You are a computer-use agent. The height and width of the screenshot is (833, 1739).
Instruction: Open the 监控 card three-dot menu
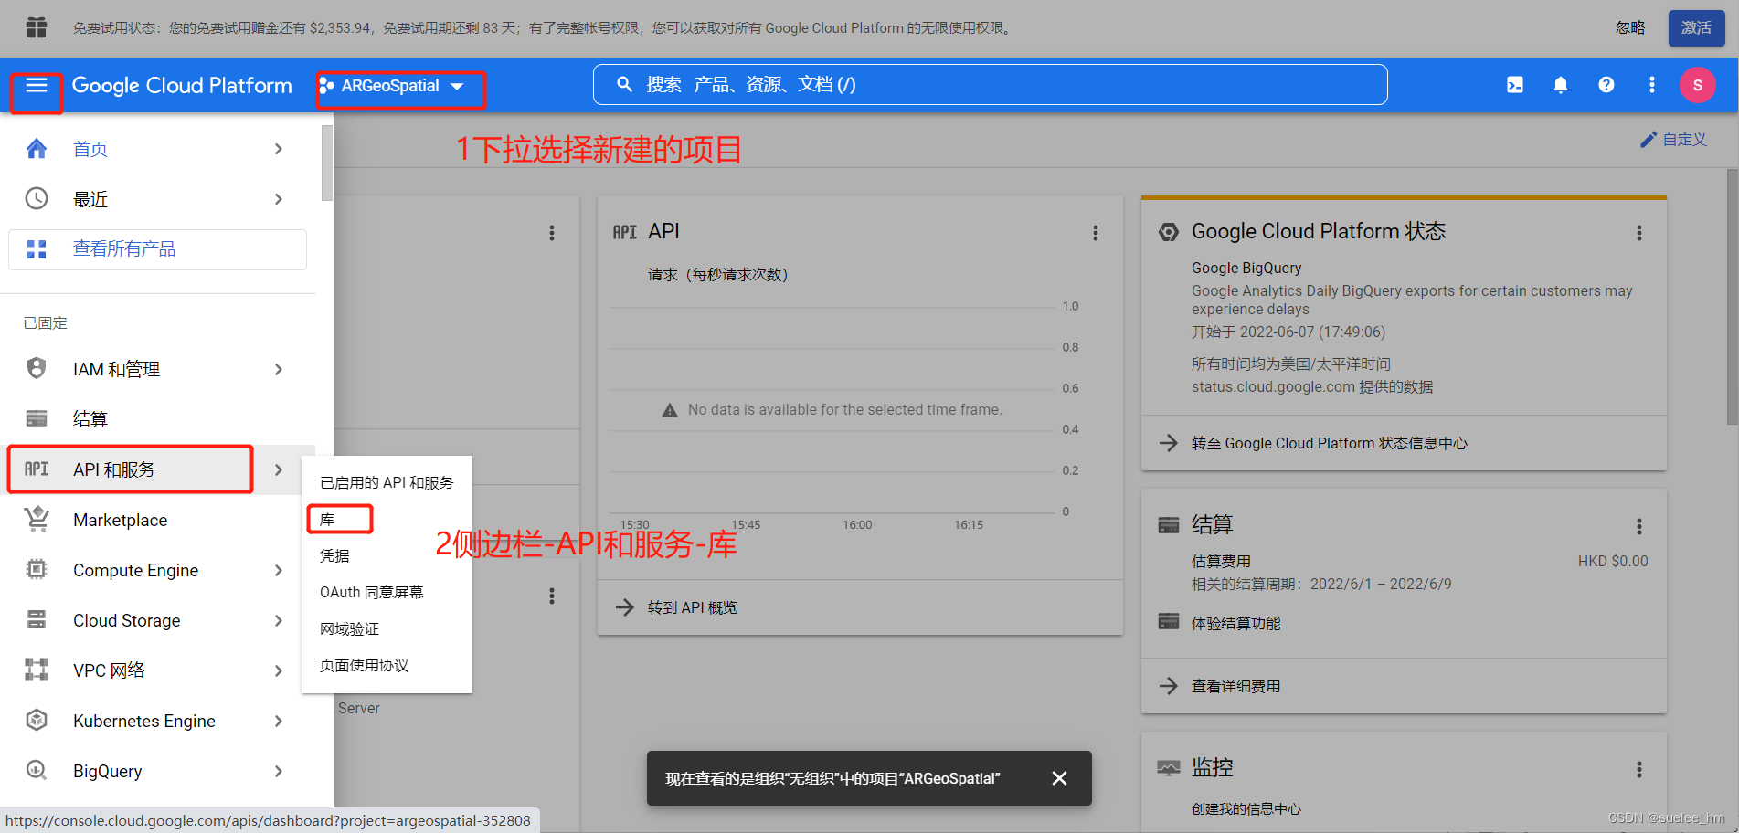tap(1639, 769)
